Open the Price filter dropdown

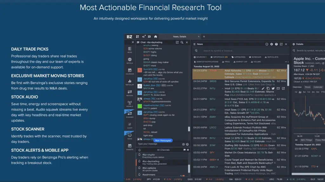point(226,62)
